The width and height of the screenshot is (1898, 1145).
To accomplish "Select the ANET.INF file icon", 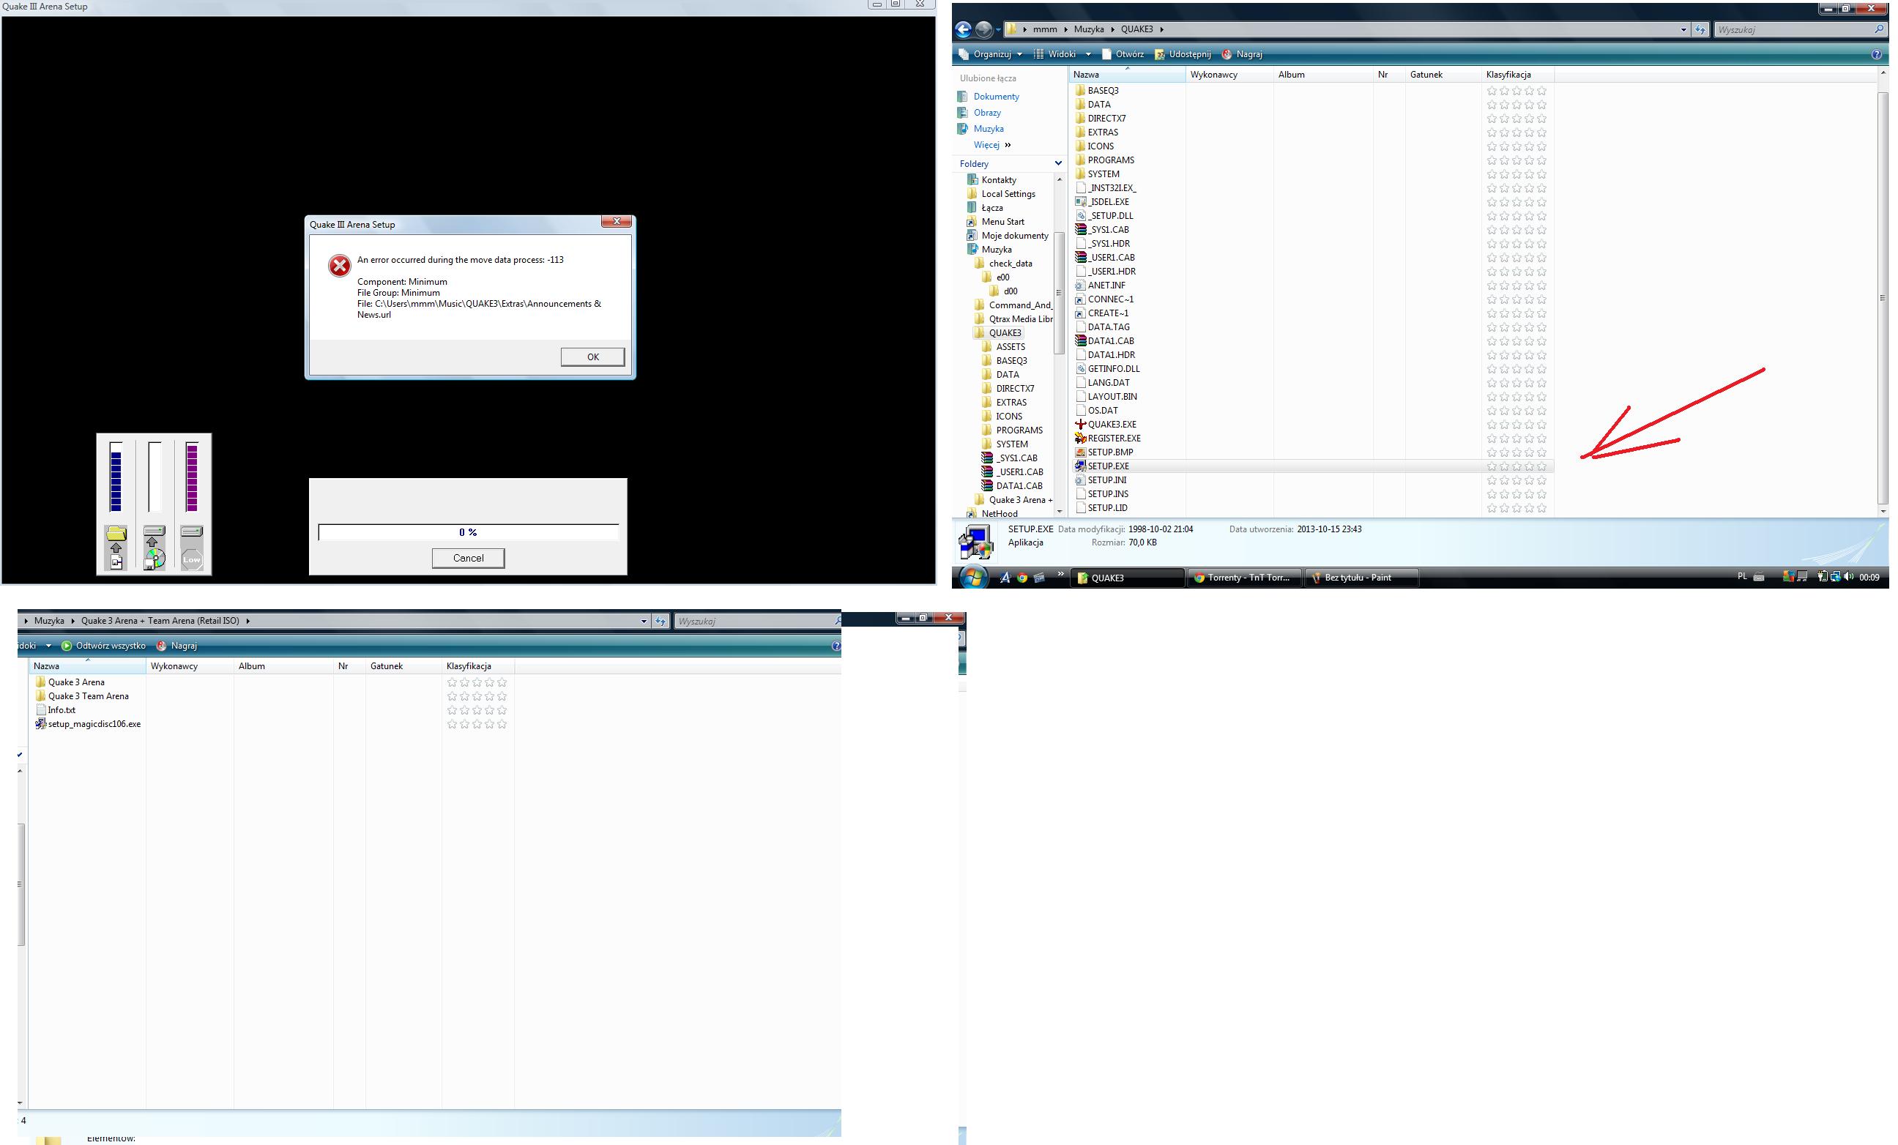I will click(1081, 286).
